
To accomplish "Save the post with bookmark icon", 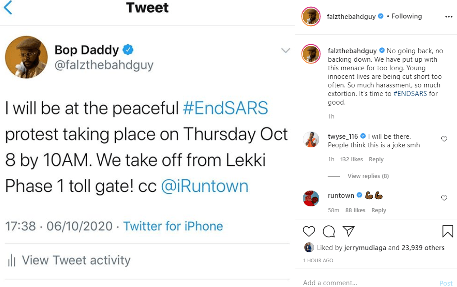I will pos(448,231).
